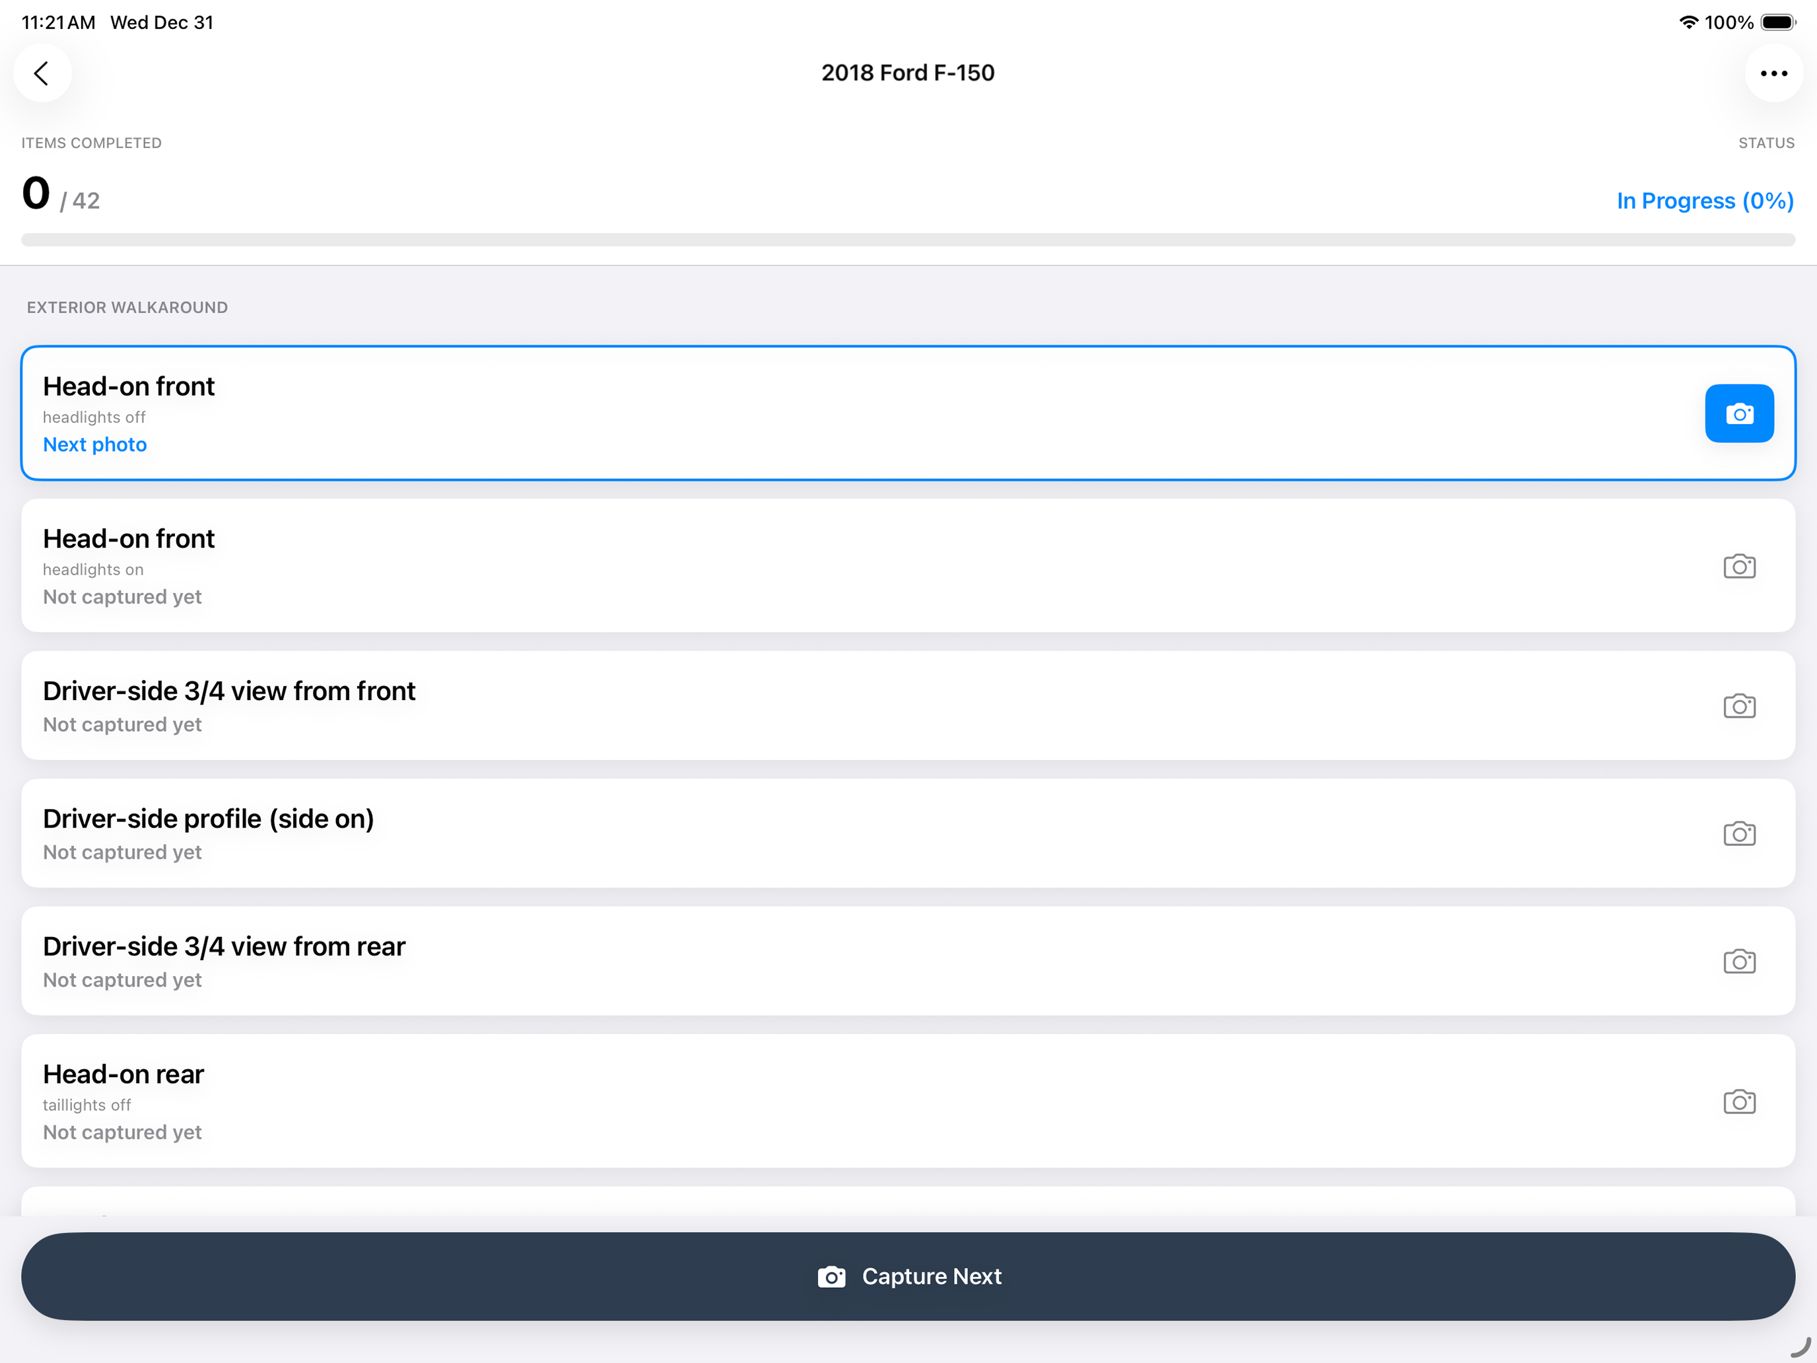
Task: Tap 'Not captured yet' under Head-on rear
Action: 122,1133
